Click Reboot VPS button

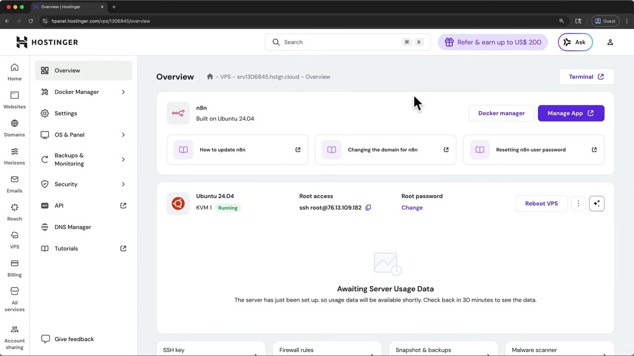(541, 203)
